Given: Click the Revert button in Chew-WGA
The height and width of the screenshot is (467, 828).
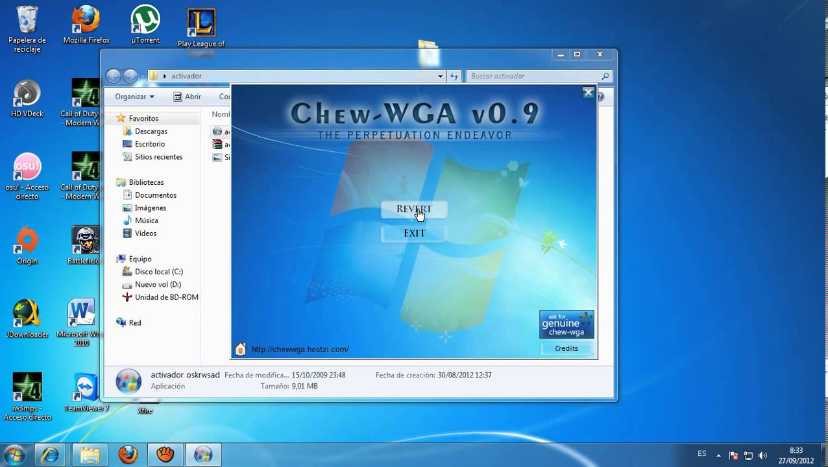Looking at the screenshot, I should (414, 210).
